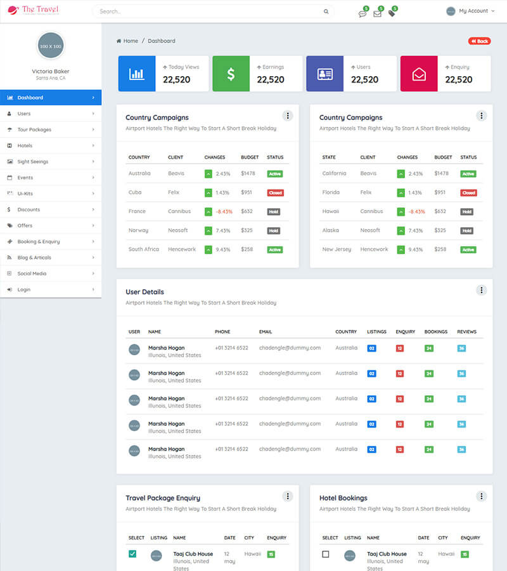Open the chat messages icon in header
The image size is (507, 571).
pyautogui.click(x=363, y=14)
